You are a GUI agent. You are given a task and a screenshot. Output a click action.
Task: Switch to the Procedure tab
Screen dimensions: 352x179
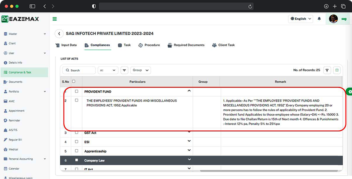click(x=149, y=45)
